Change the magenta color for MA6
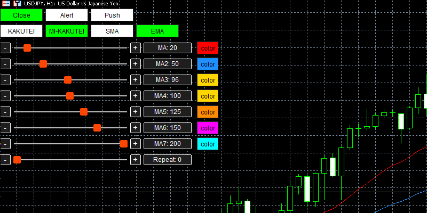The width and height of the screenshot is (427, 213). pyautogui.click(x=208, y=128)
